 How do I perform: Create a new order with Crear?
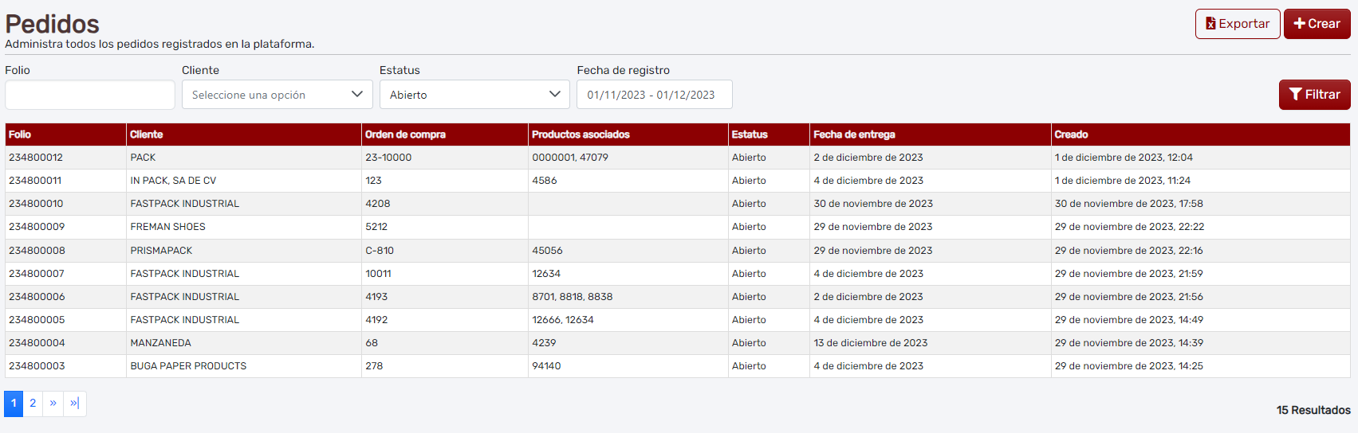click(1317, 24)
